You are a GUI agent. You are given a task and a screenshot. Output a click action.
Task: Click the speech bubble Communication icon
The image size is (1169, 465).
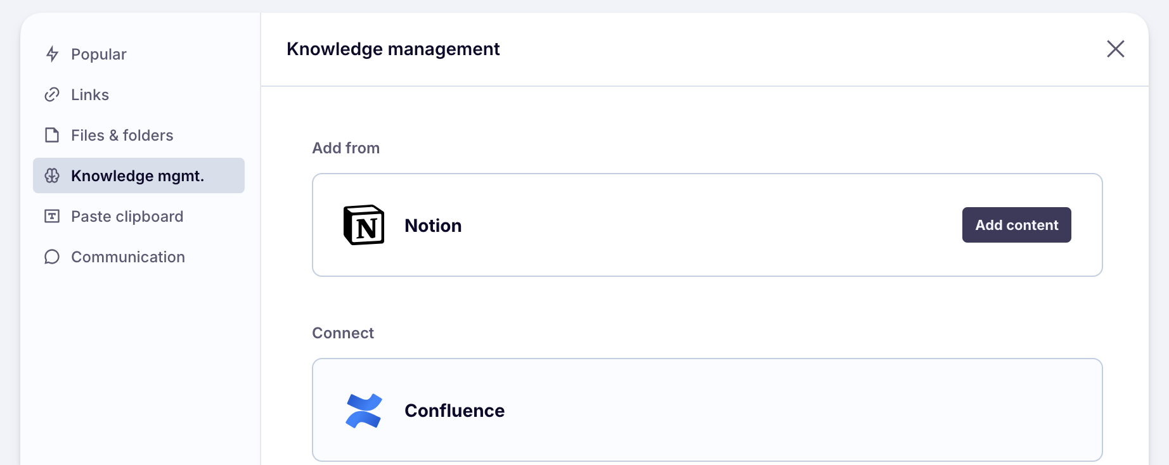52,257
